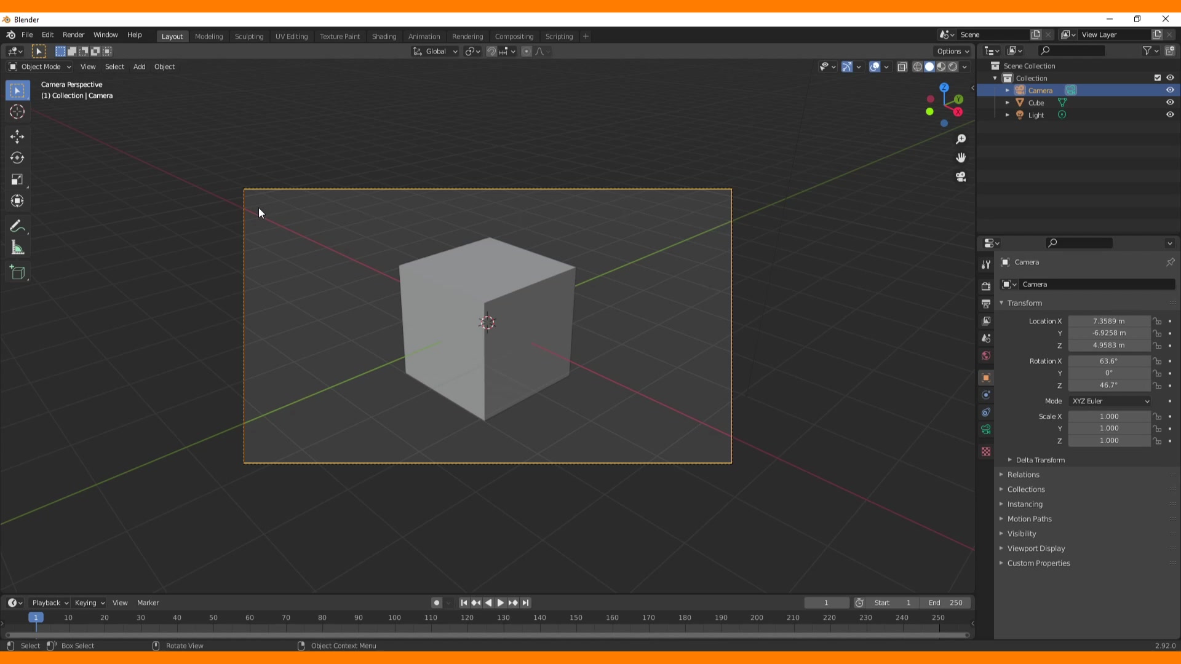The image size is (1181, 664).
Task: Select the 3D Cursor tool
Action: pos(17,112)
